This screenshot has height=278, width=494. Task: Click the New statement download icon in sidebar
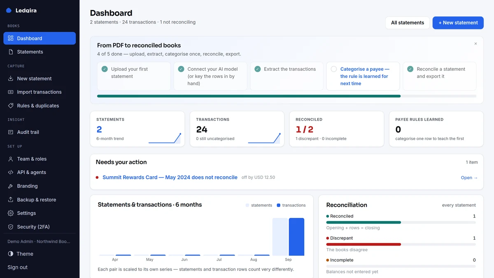11,79
